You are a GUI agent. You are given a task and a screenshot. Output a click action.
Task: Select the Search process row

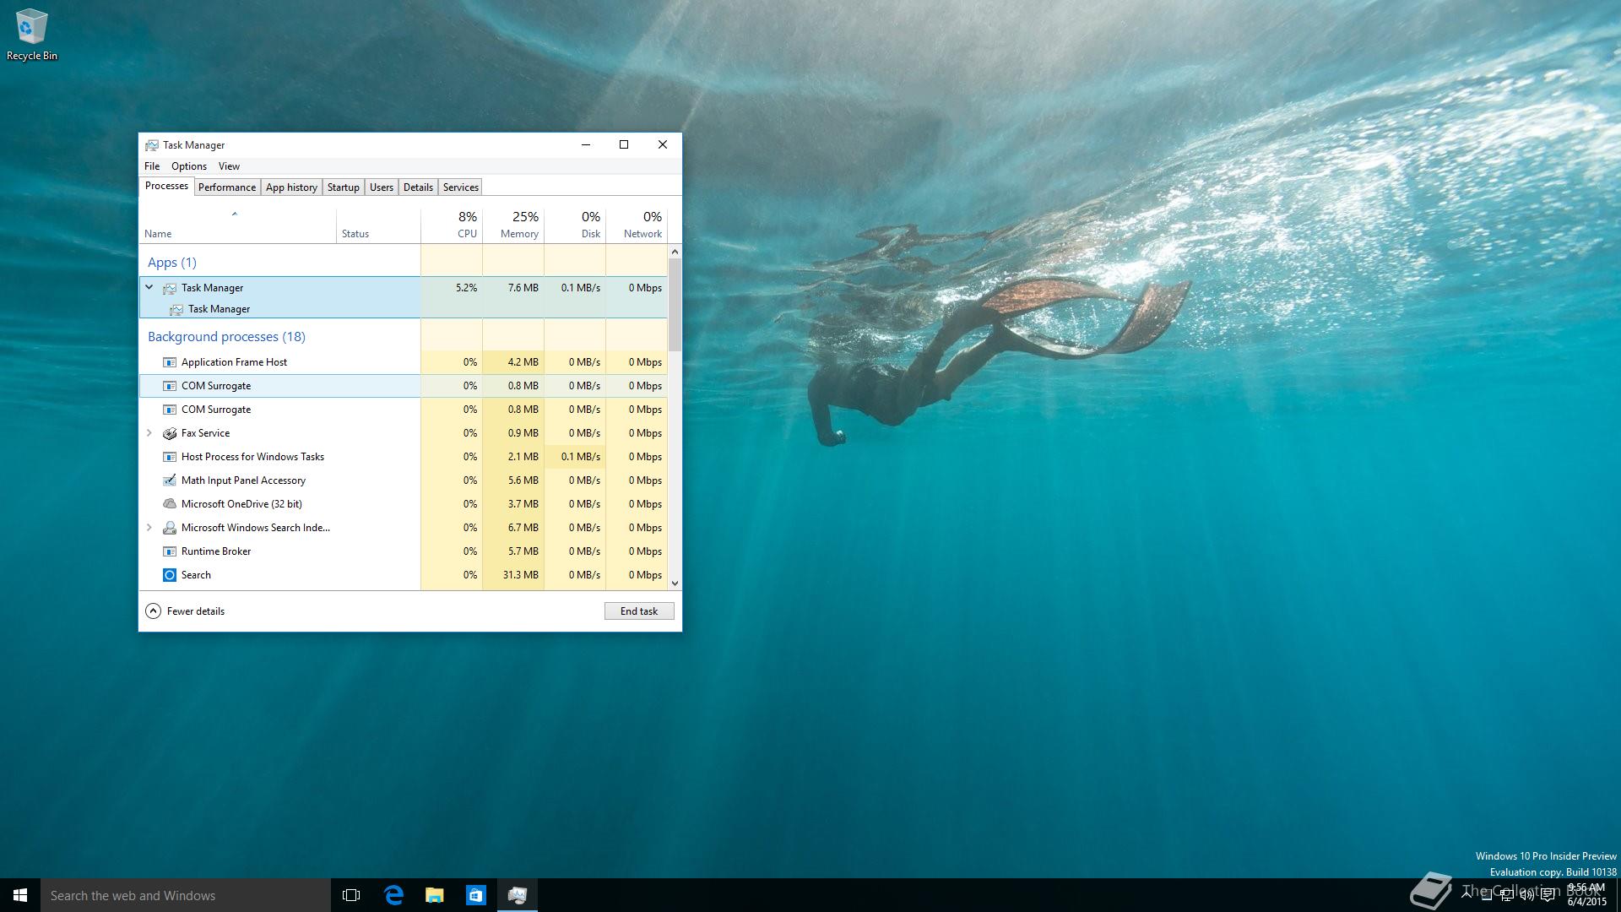[404, 575]
